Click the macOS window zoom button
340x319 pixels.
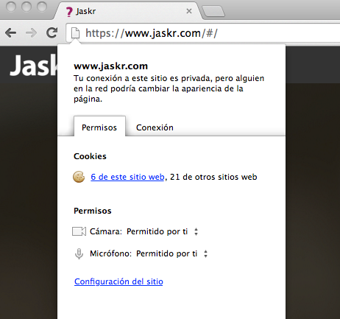pyautogui.click(x=42, y=7)
